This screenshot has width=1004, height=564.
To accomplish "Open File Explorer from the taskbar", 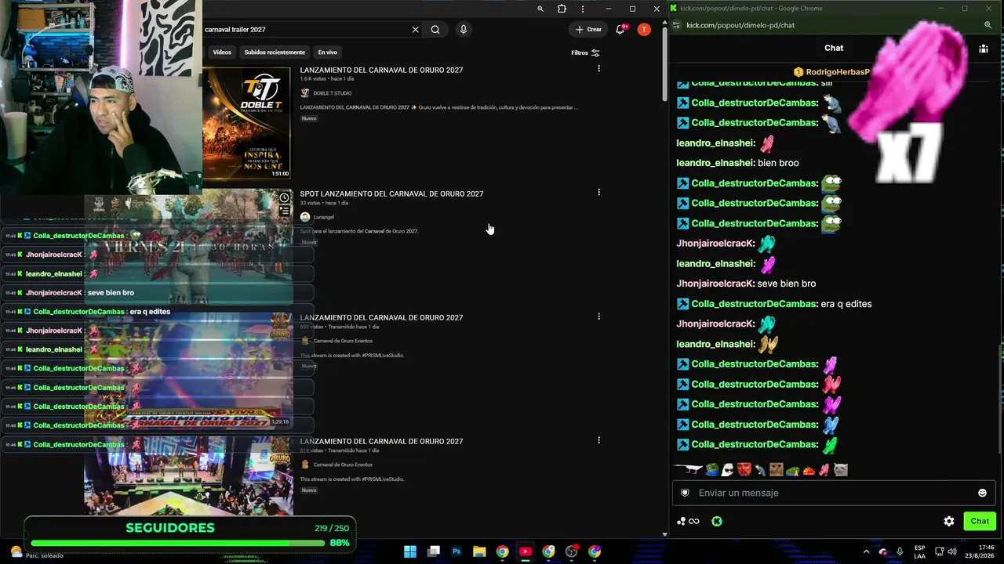I will [479, 551].
